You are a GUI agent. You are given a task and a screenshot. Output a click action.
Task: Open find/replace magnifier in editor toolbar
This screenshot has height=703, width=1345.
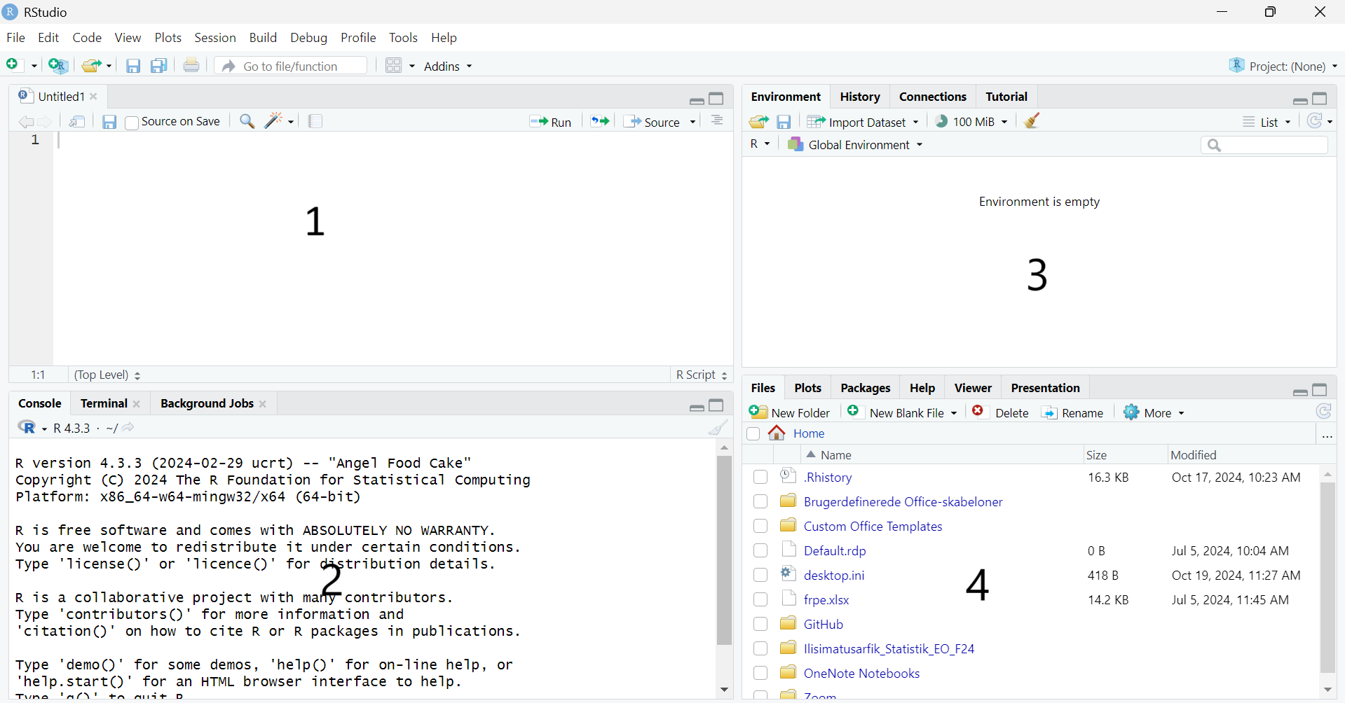(x=247, y=121)
